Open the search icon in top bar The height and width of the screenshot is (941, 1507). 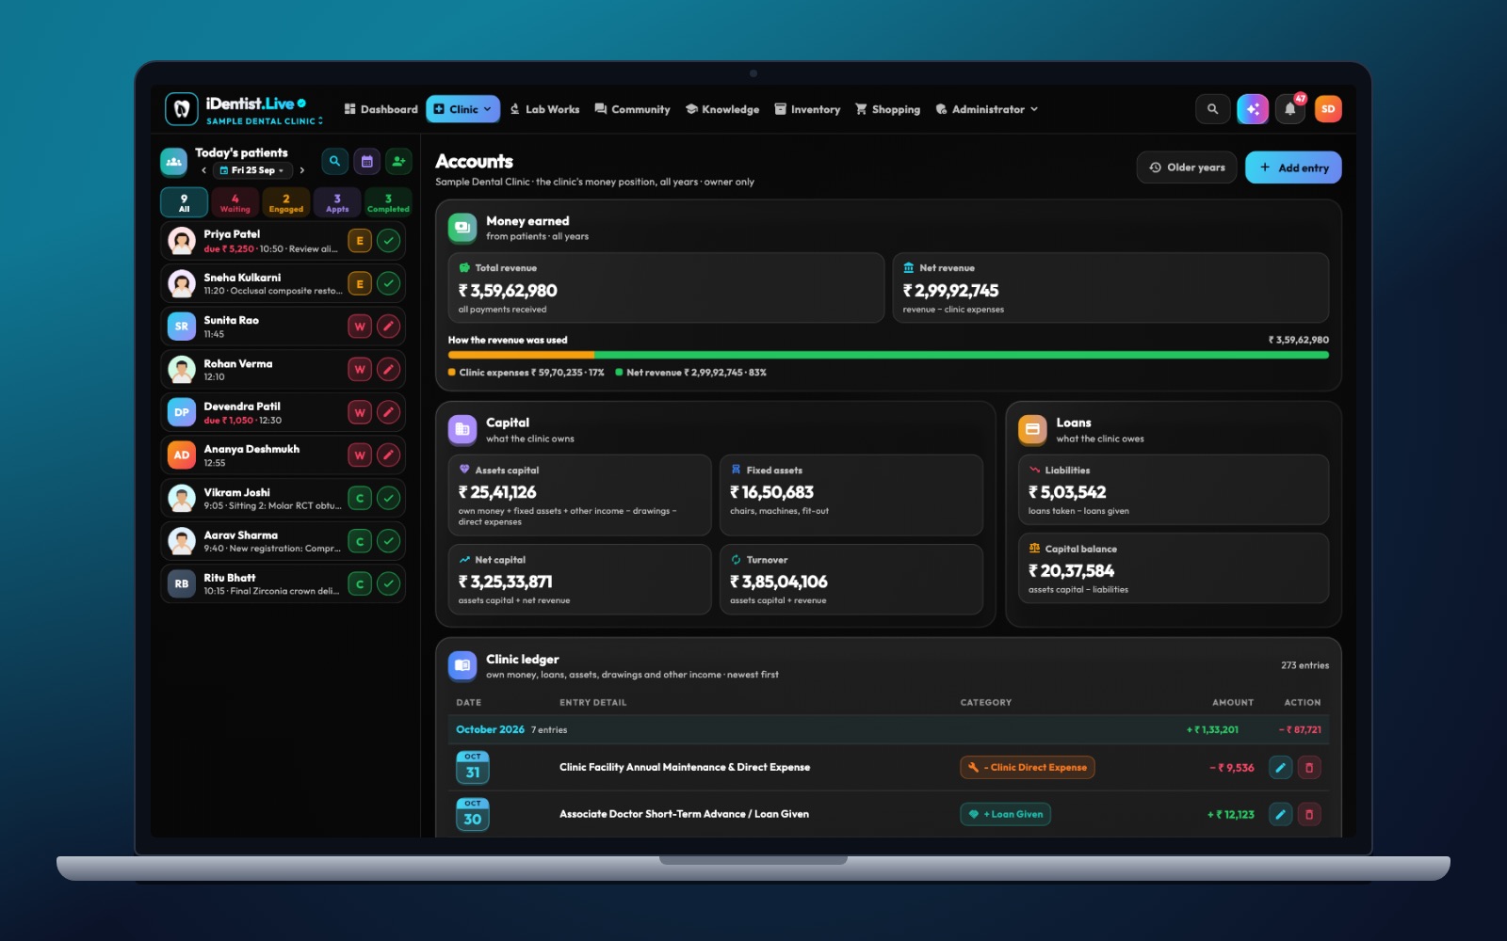pos(1212,109)
